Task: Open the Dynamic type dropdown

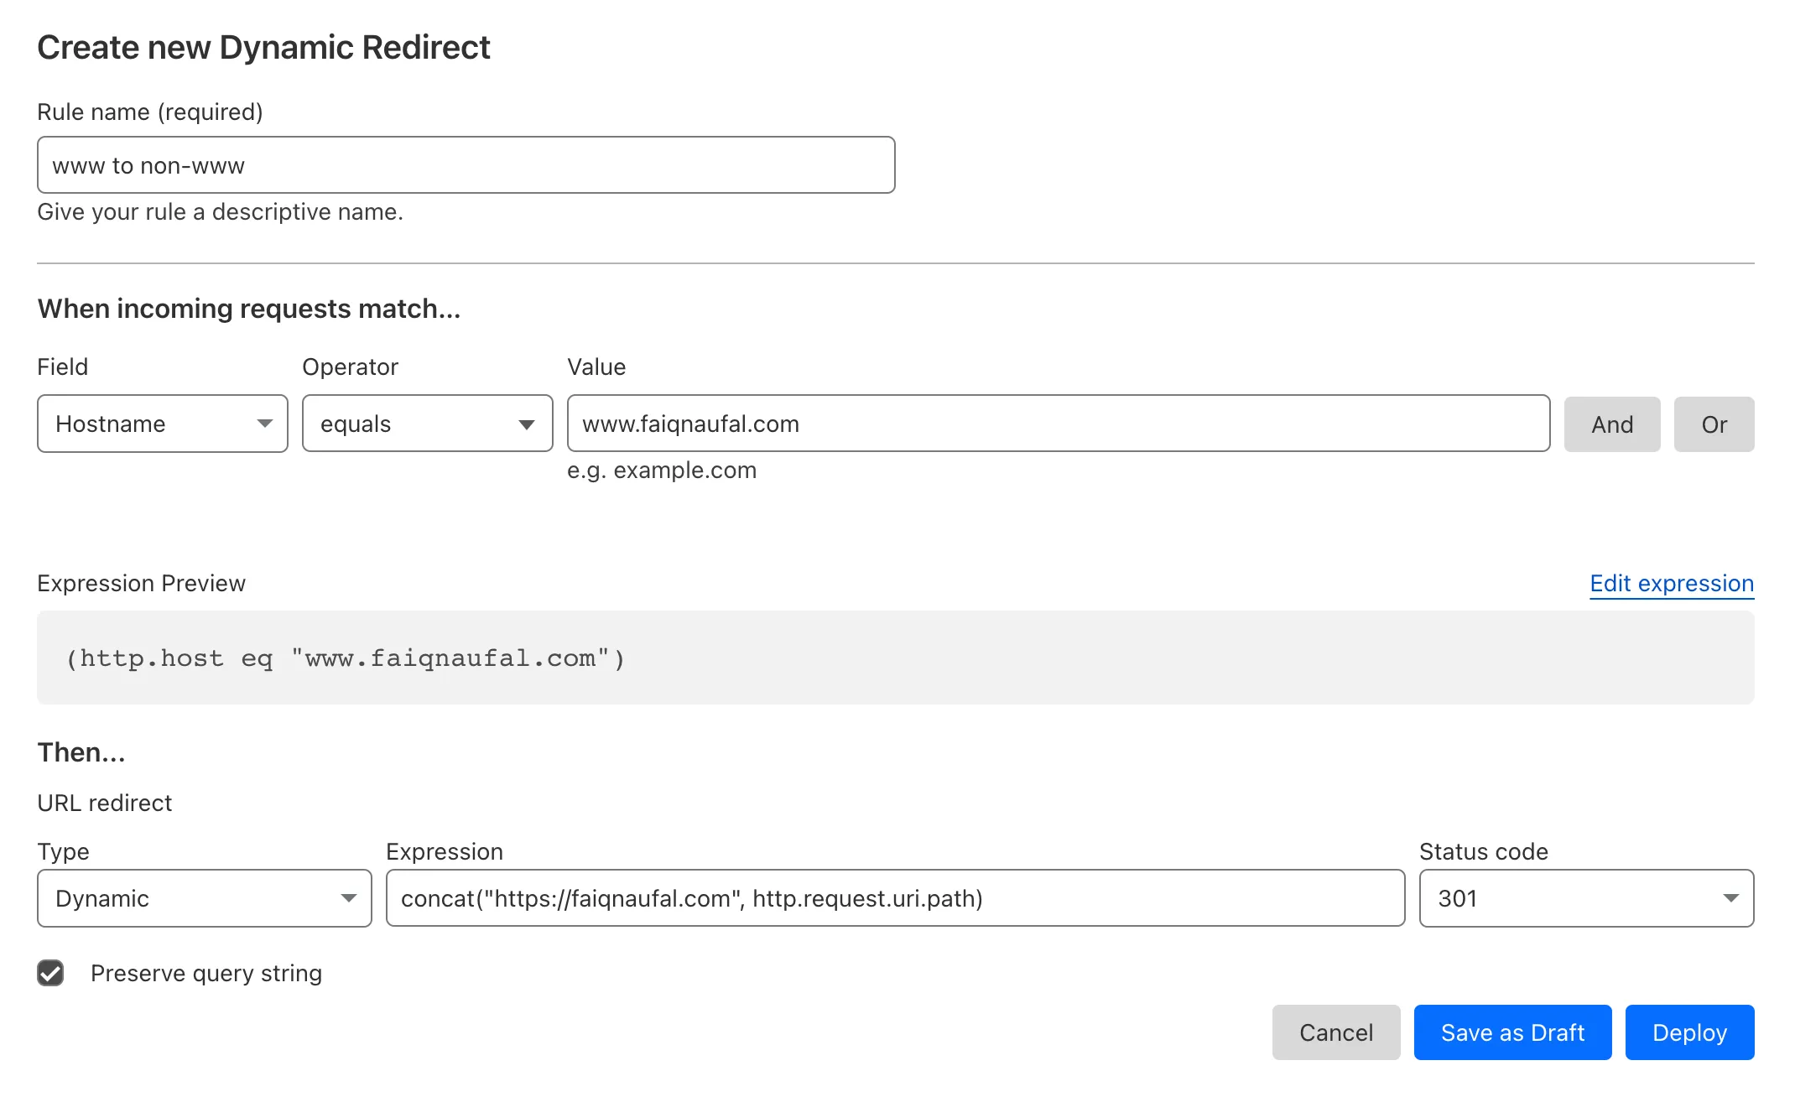Action: [205, 898]
